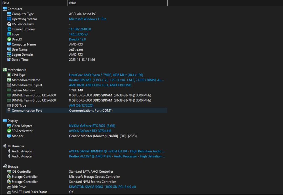Click the Computer section monitor icon

coord(5,9)
